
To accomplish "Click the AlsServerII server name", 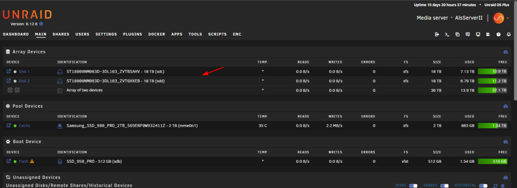I will 468,18.
